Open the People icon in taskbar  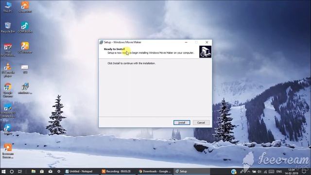pyautogui.click(x=242, y=172)
